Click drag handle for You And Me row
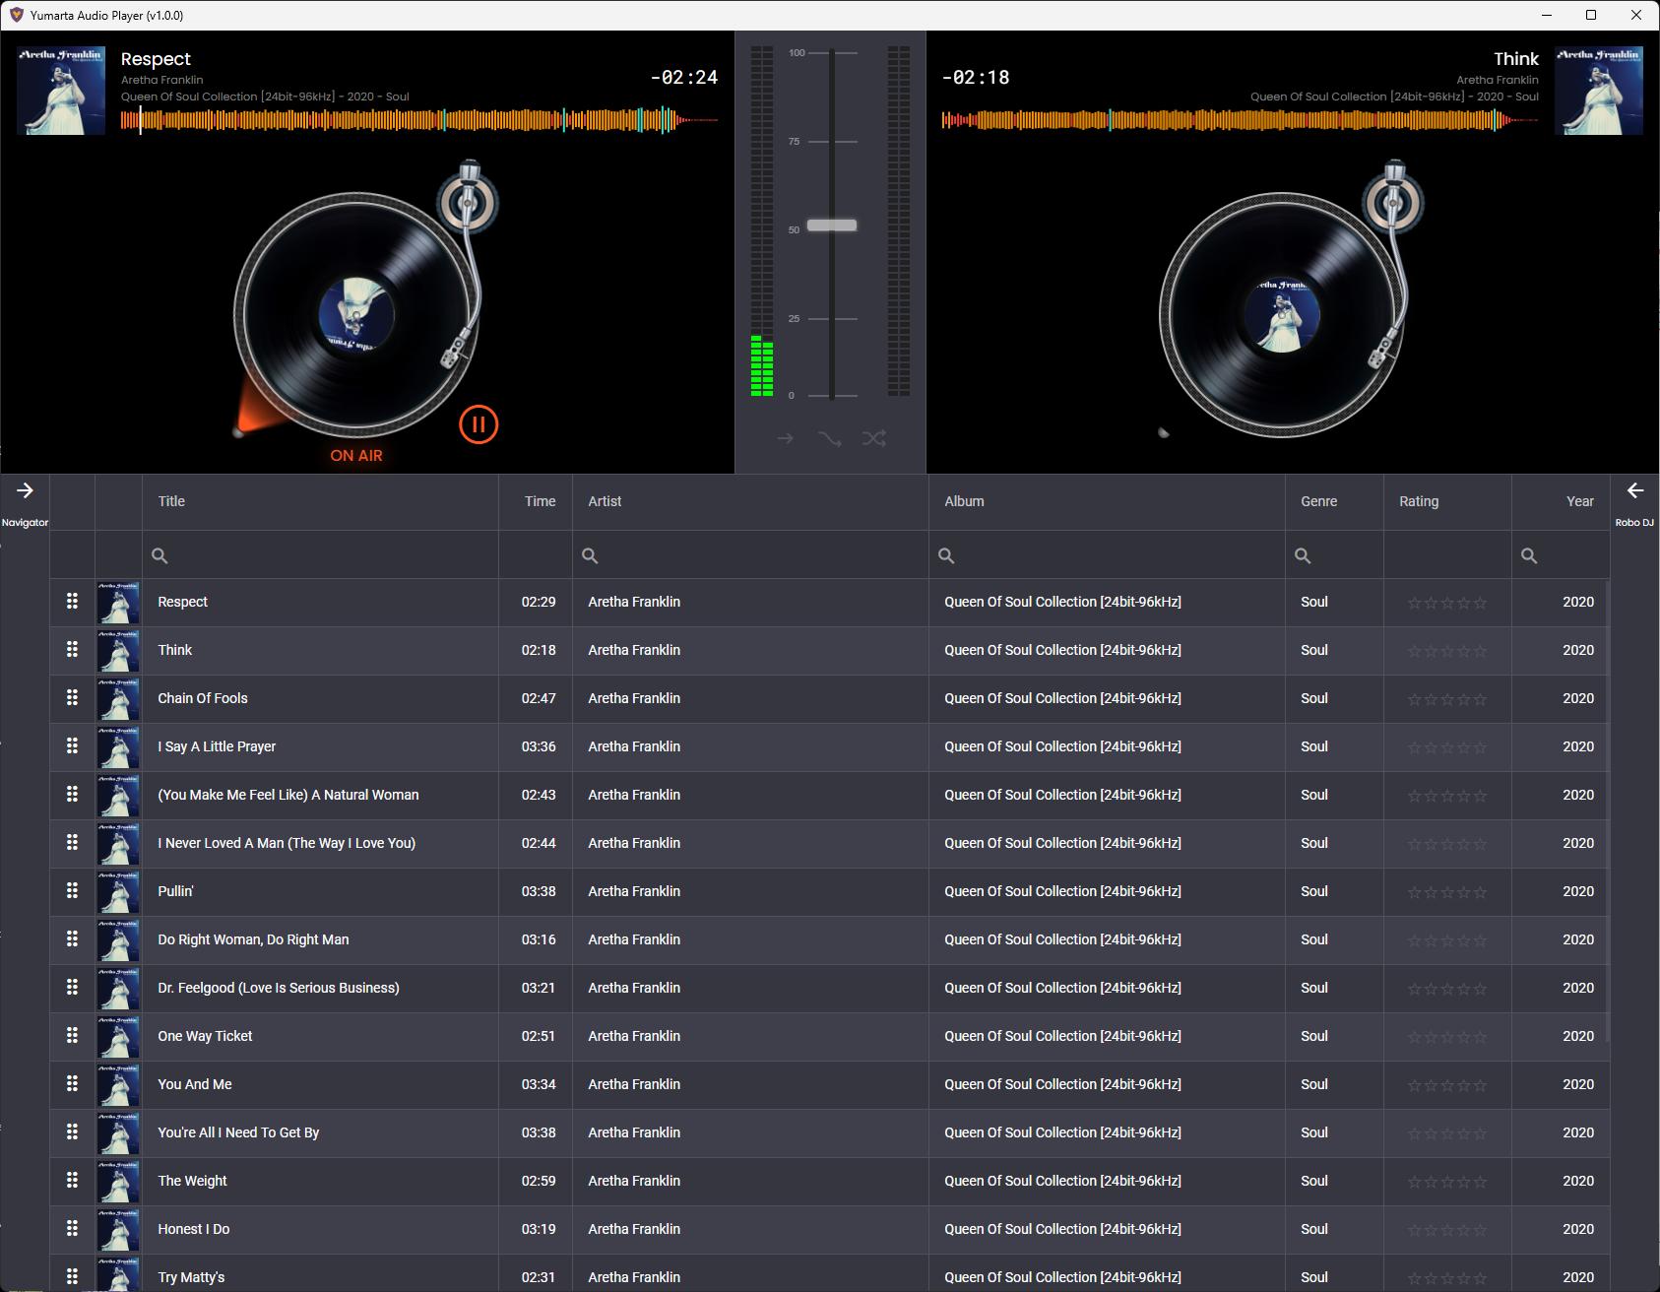This screenshot has height=1292, width=1660. (72, 1083)
